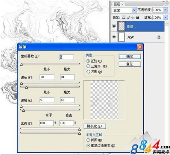Hide the 背景 layer using eye icon
The height and width of the screenshot is (155, 170).
pyautogui.click(x=114, y=37)
